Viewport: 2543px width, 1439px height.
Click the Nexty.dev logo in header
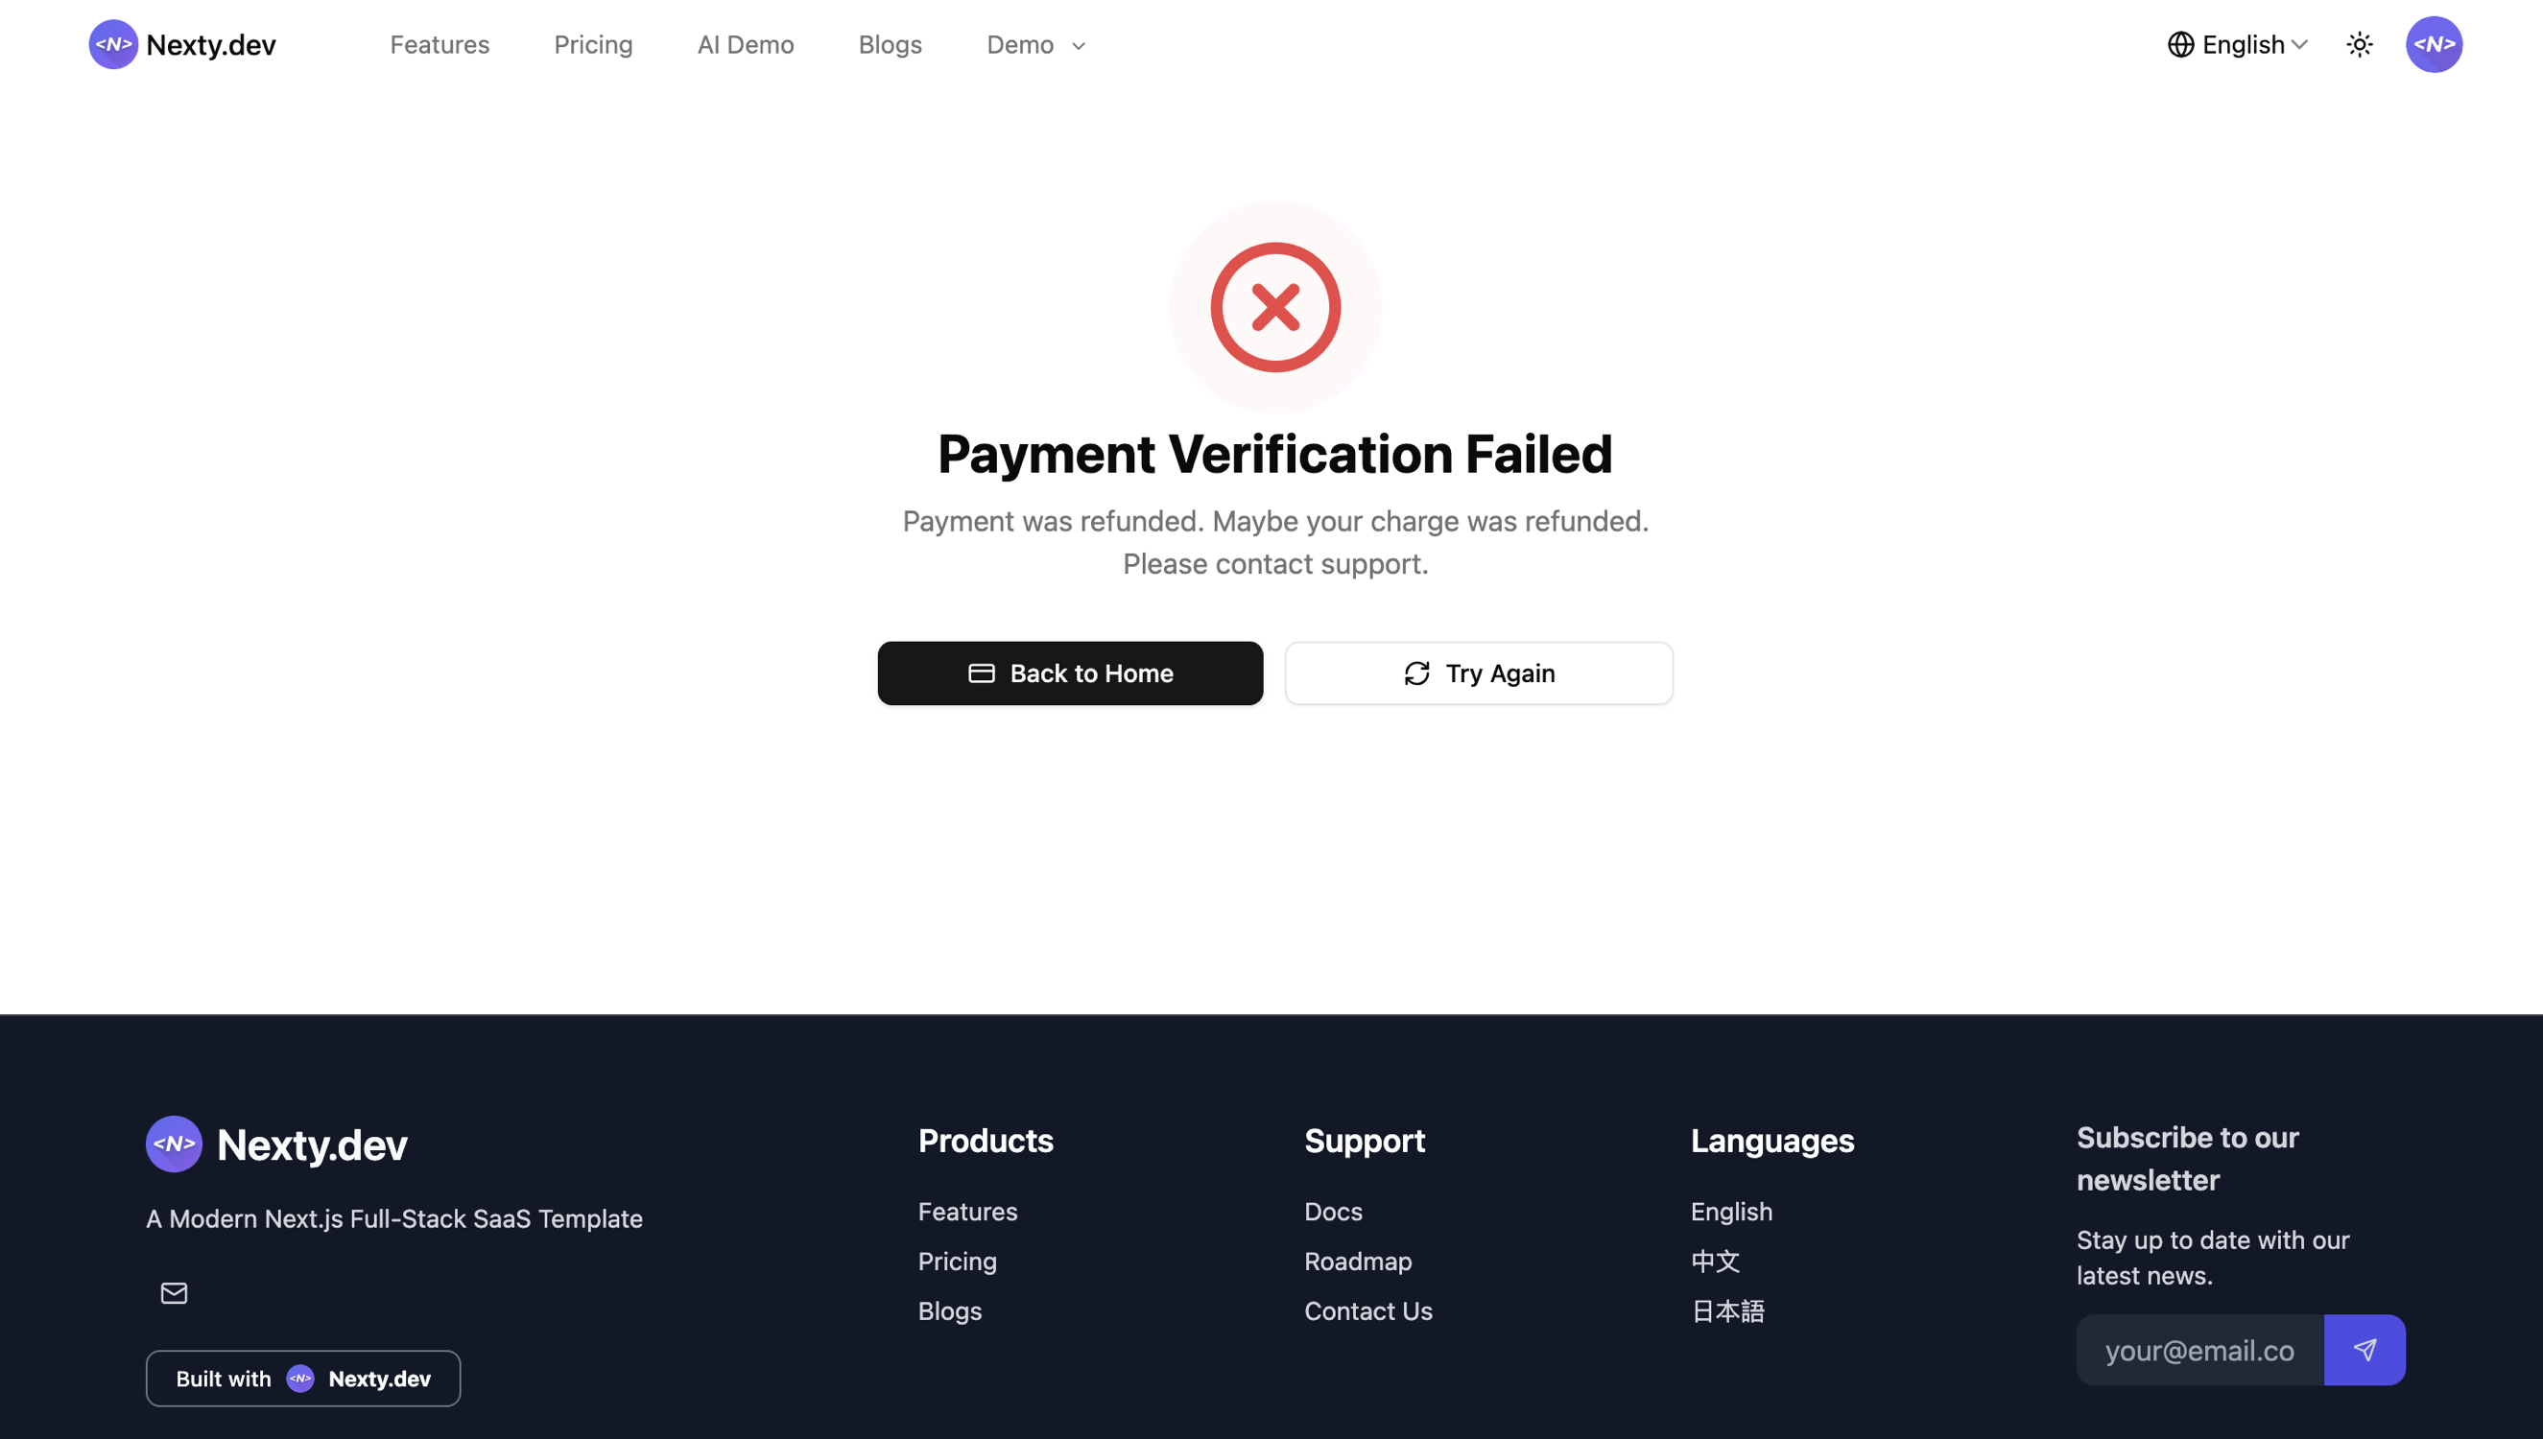pos(183,44)
